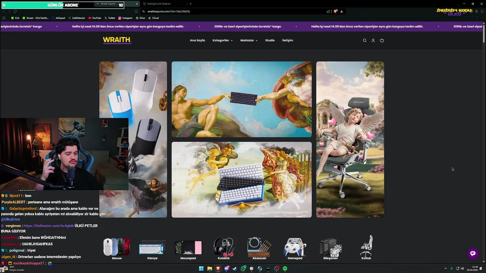
Task: Click the browser back arrow
Action: coord(4,11)
